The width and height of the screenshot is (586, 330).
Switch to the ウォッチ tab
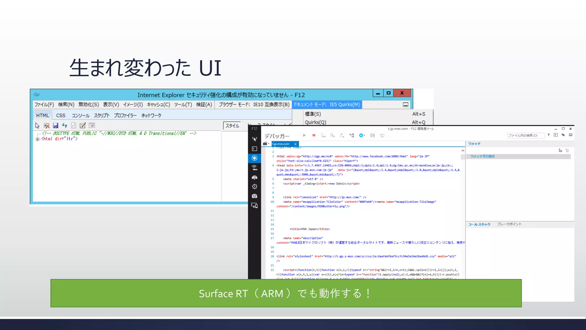[474, 144]
